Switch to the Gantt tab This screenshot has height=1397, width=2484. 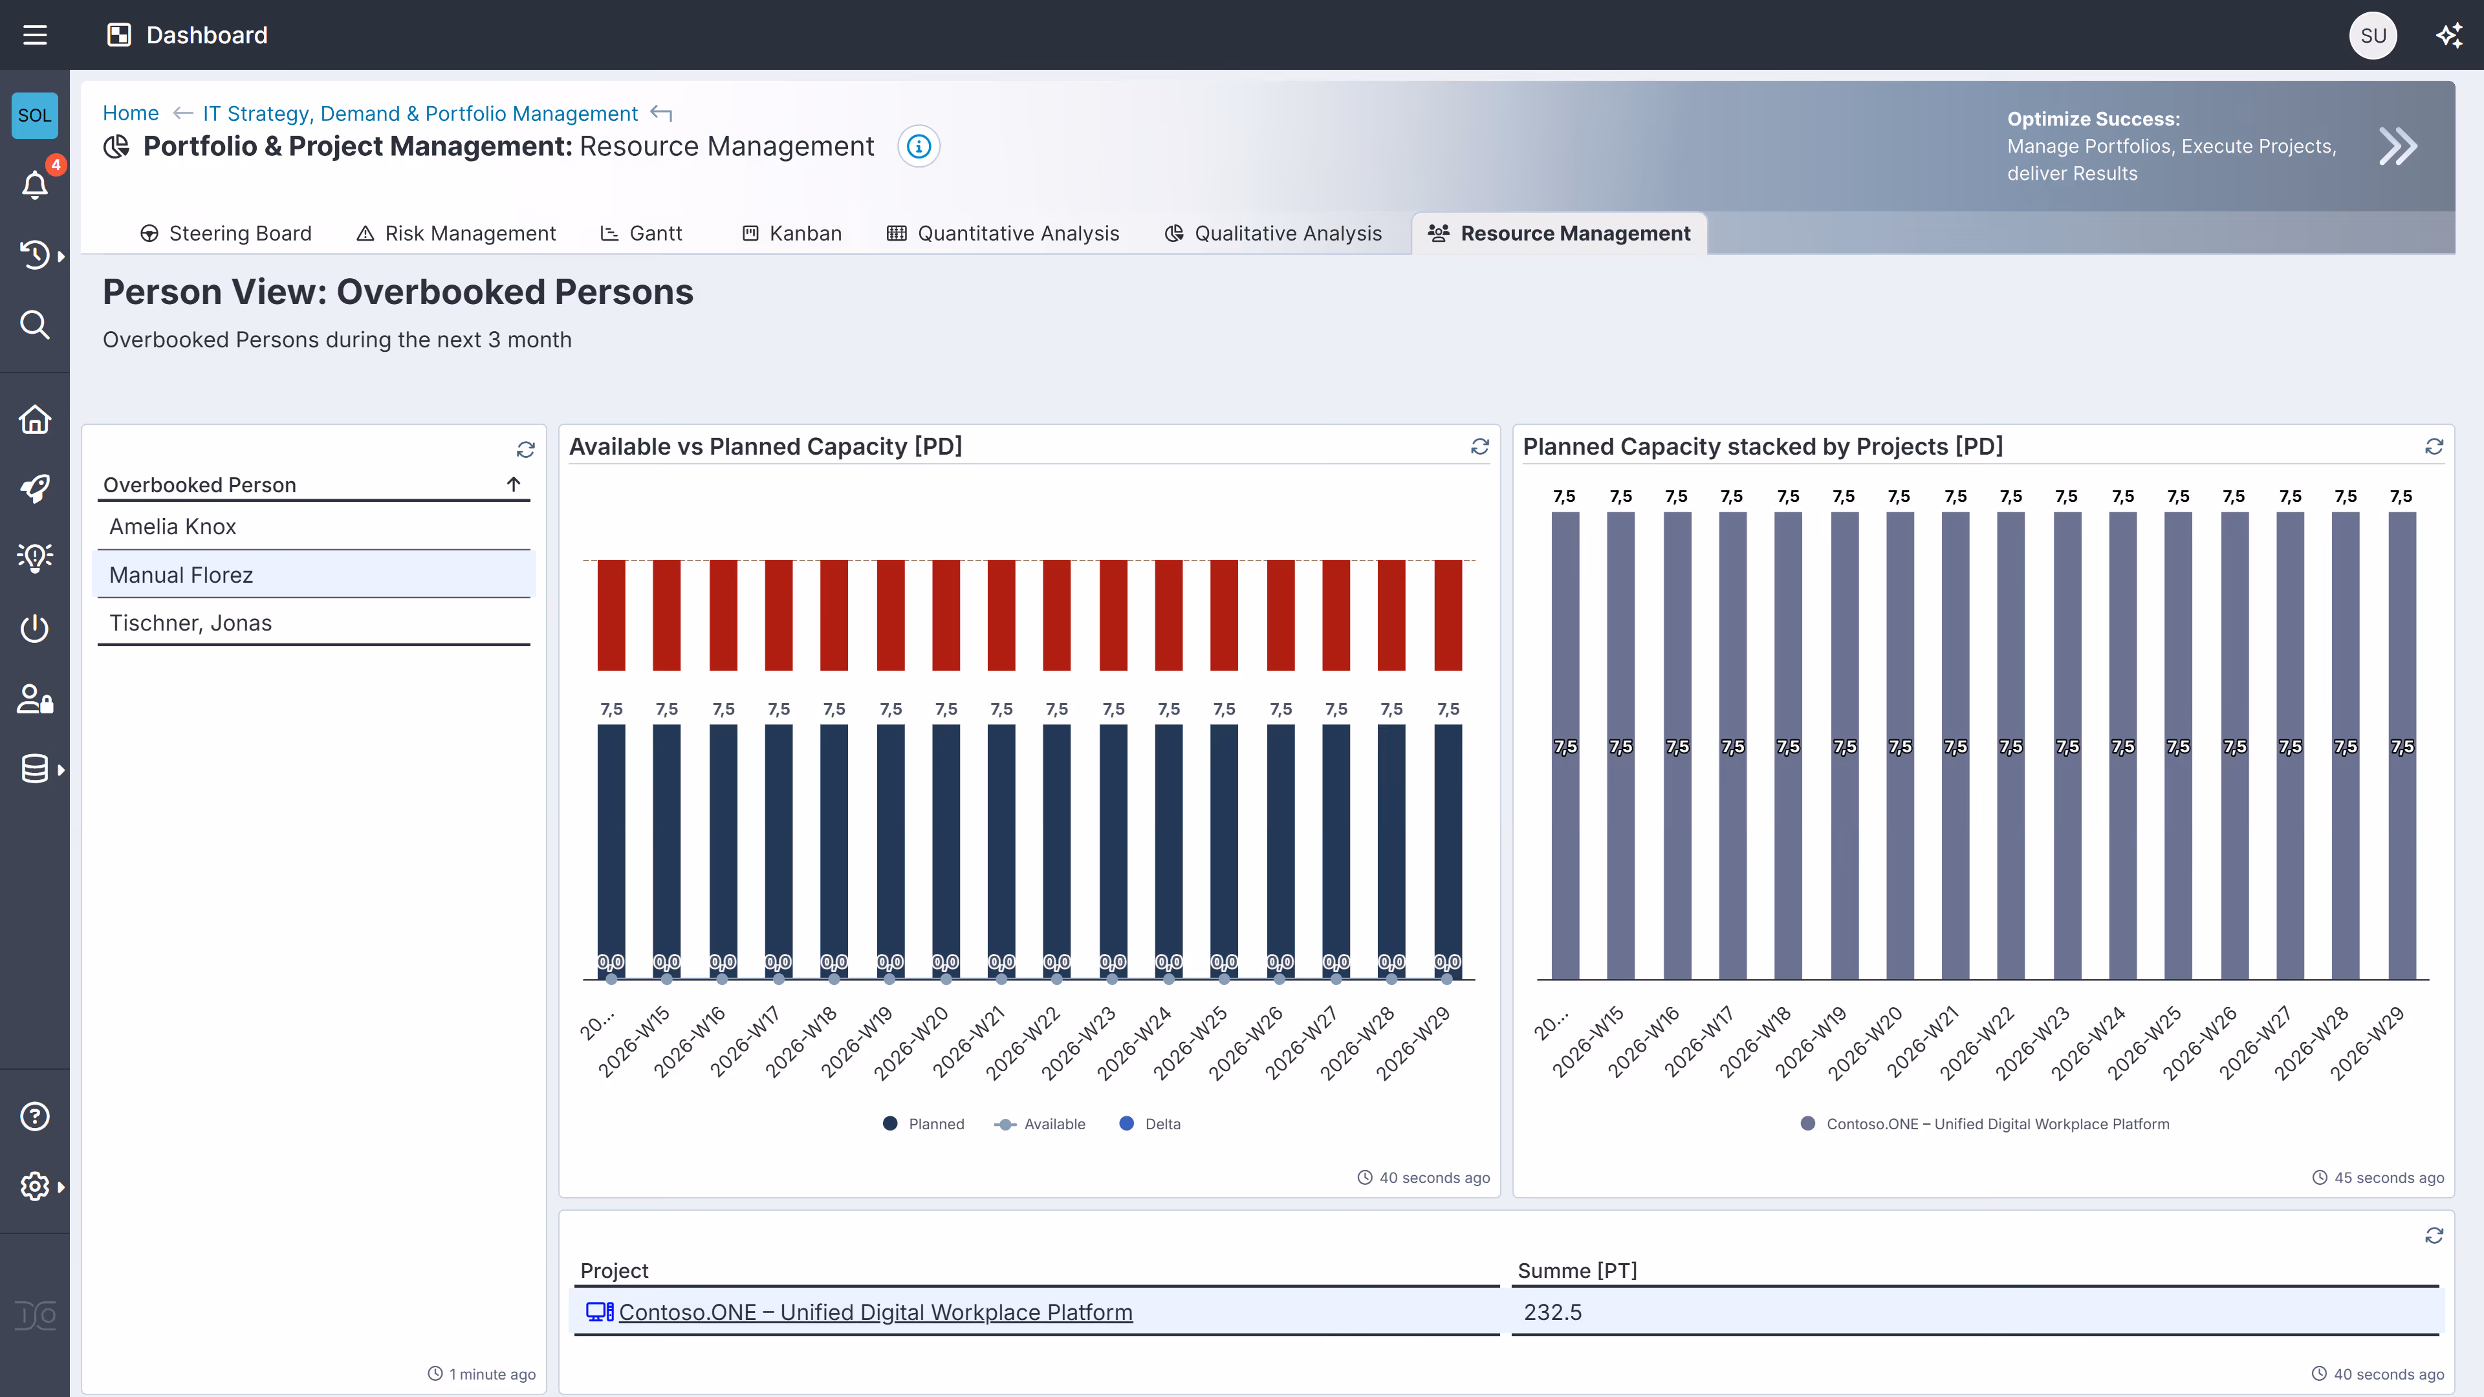tap(642, 233)
